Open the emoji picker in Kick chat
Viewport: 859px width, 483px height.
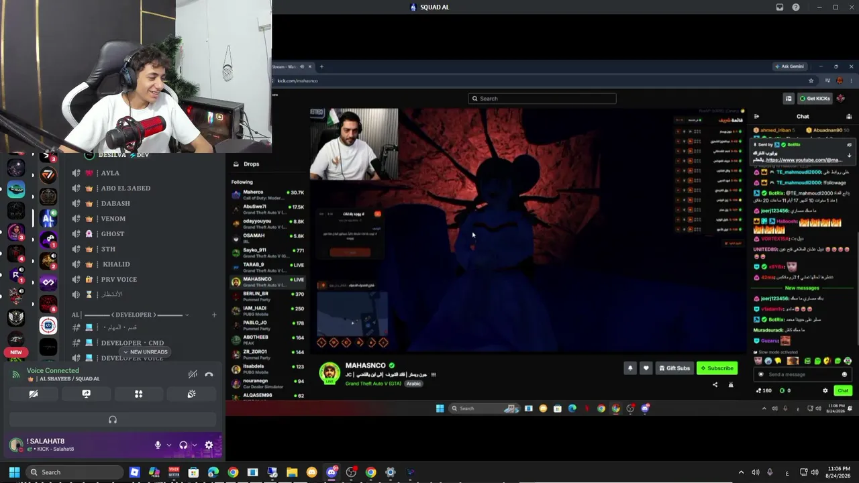(844, 374)
